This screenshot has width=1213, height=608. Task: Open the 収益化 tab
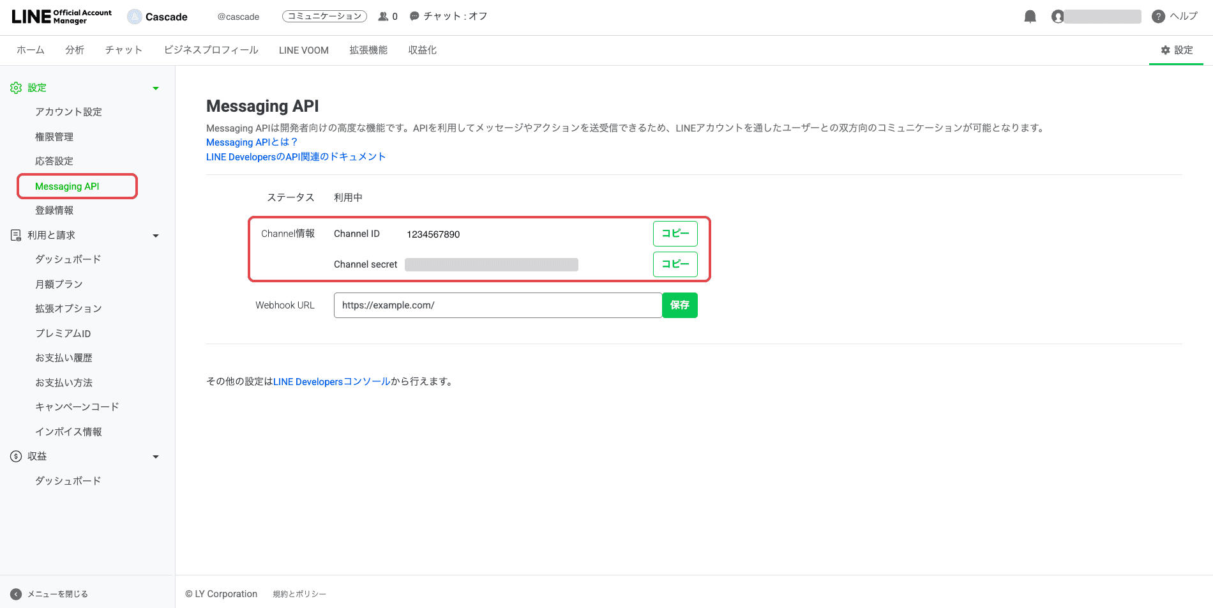point(423,50)
